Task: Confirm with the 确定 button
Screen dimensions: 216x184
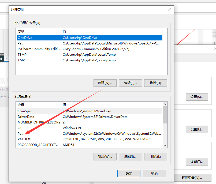Action: pos(129,174)
